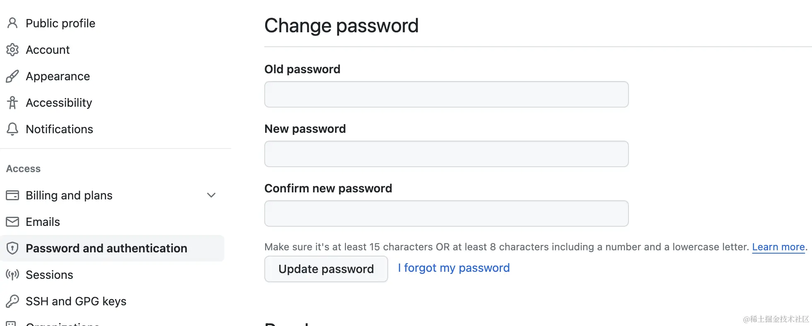Click the Notifications bell icon
The image size is (812, 326).
[12, 129]
